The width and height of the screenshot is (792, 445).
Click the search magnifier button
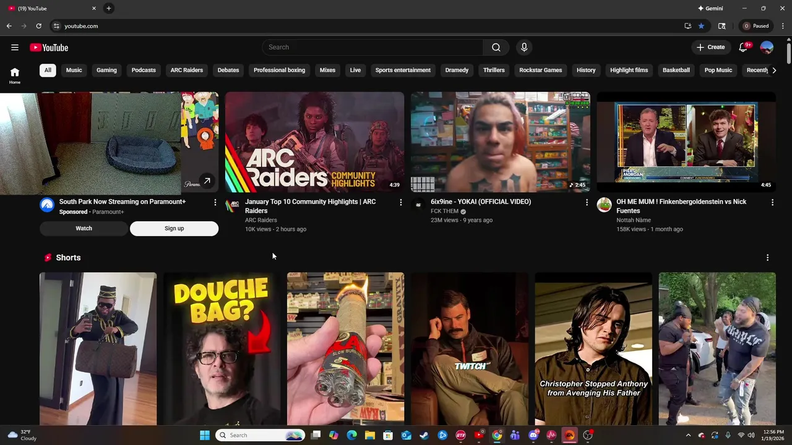tap(496, 48)
